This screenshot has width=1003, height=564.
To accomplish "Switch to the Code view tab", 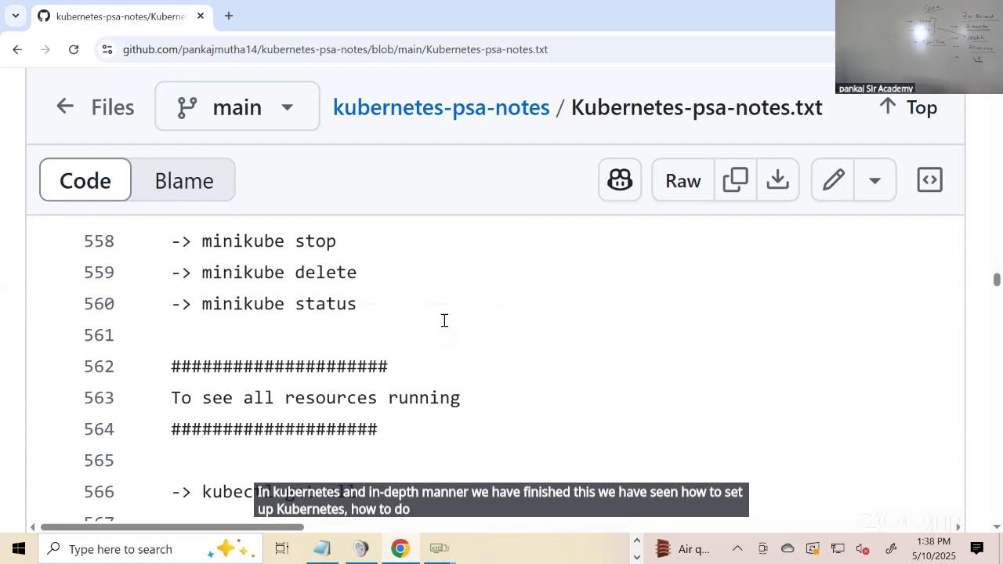I will (x=85, y=180).
